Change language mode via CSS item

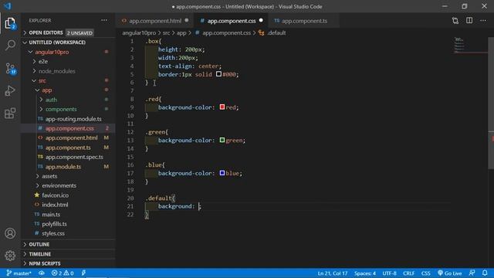[x=425, y=273]
